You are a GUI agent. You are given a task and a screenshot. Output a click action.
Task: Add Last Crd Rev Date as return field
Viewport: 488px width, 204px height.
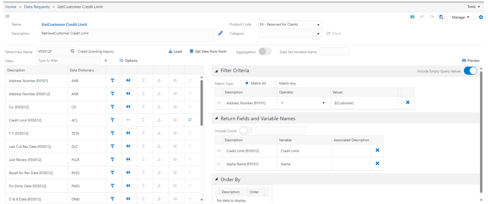point(128,147)
